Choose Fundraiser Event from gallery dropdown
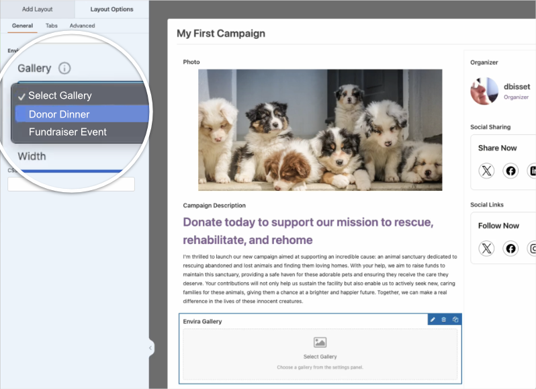 (x=82, y=132)
